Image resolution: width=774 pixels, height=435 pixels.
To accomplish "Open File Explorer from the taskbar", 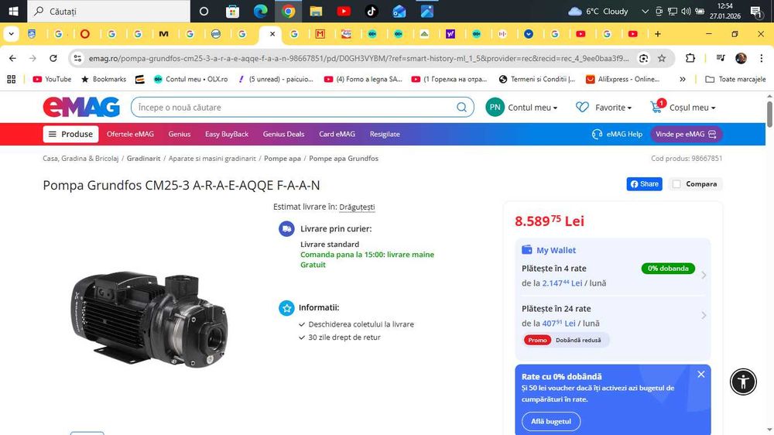I will point(316,11).
